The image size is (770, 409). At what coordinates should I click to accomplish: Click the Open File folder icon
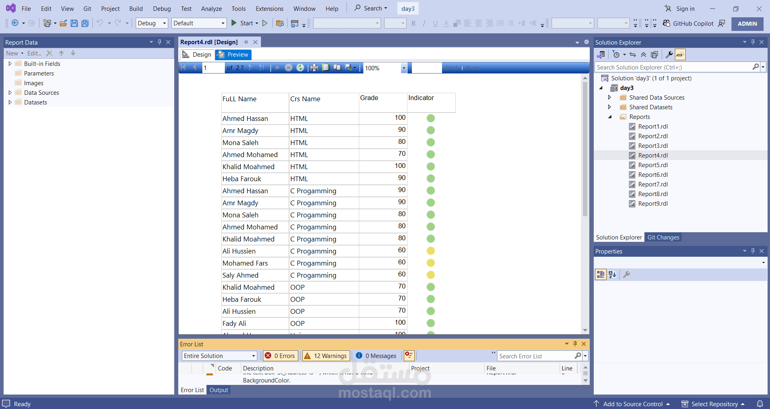coord(63,23)
